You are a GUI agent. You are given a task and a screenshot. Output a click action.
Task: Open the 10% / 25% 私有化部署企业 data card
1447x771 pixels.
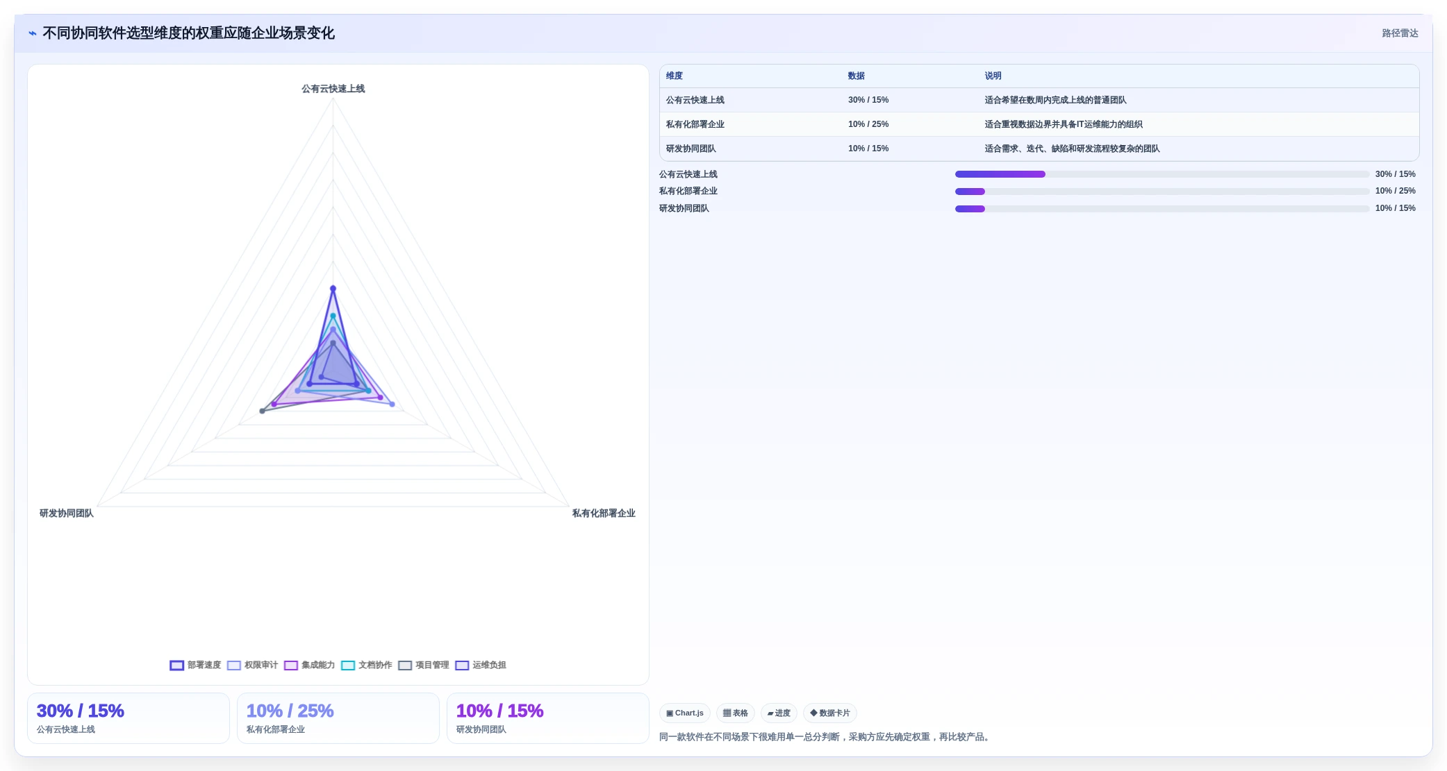click(x=338, y=718)
